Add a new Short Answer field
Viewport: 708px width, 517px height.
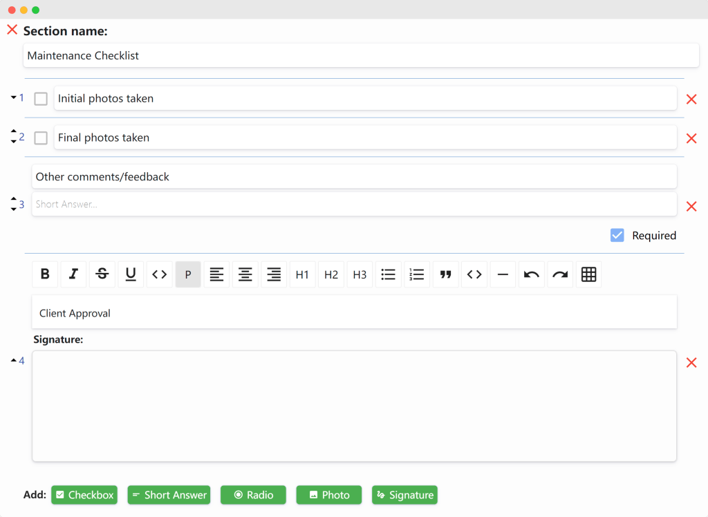click(x=169, y=495)
